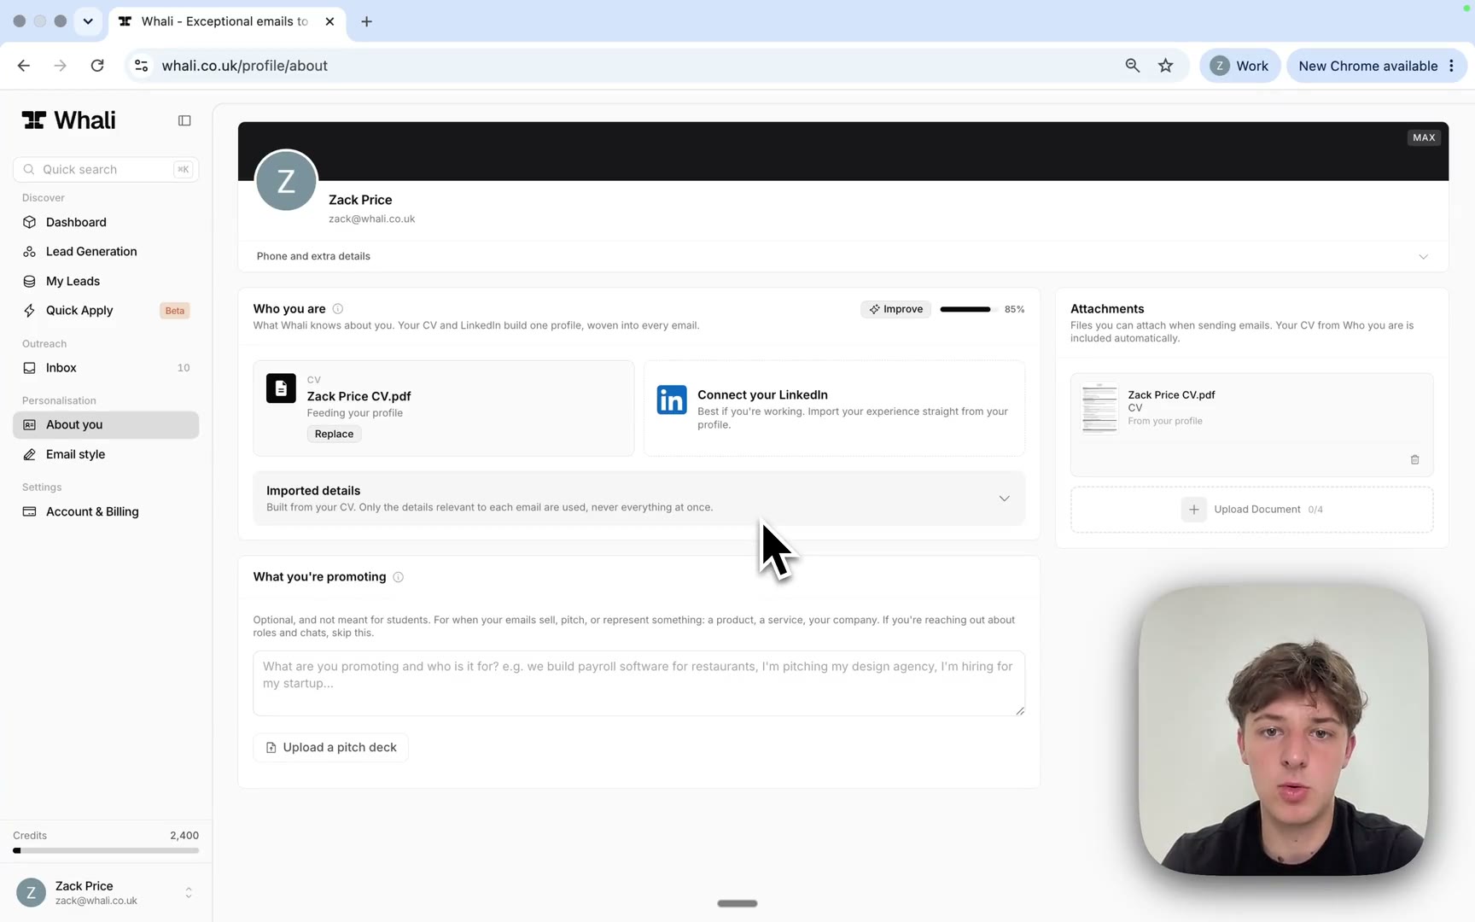Click the pitch deck file icon

coord(271,748)
